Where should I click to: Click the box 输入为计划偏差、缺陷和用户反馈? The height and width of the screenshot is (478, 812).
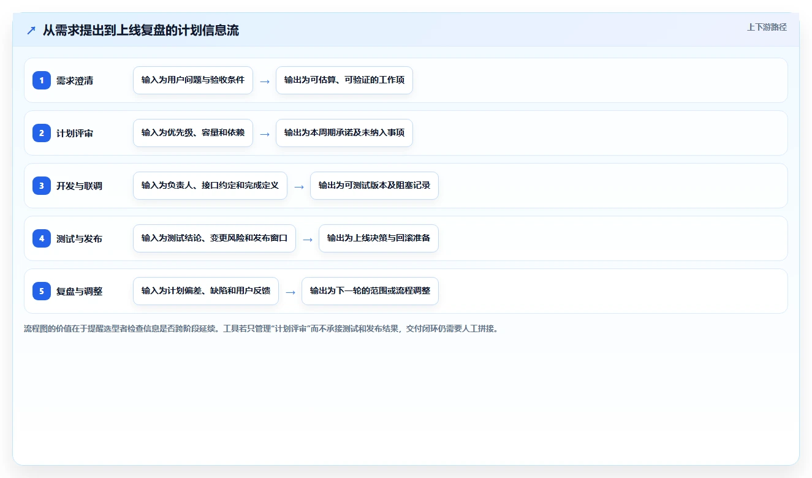(x=206, y=291)
